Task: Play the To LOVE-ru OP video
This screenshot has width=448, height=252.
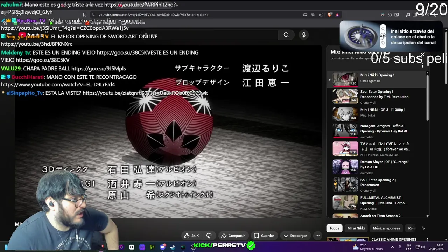Action: [376, 149]
